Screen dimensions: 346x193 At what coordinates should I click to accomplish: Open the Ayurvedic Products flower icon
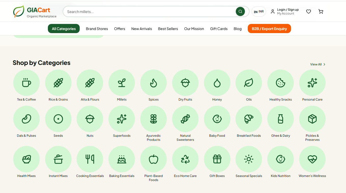click(154, 119)
